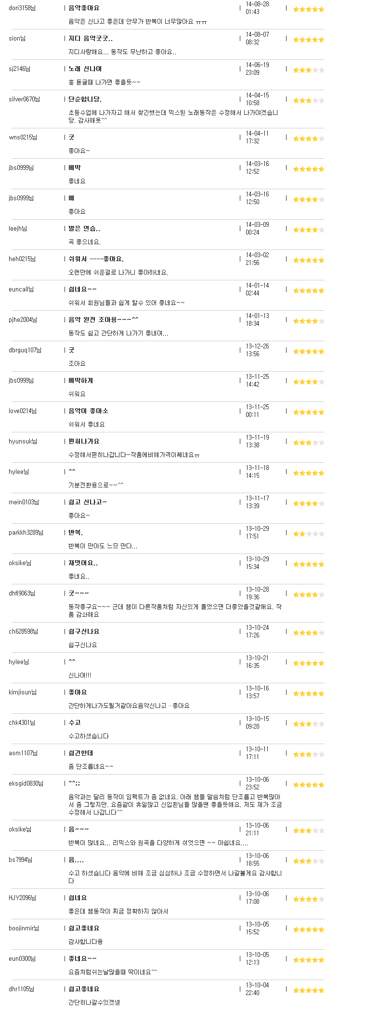This screenshot has height=1010, width=379.
Task: Click star rating beside hyunsuk's review
Action: [309, 443]
